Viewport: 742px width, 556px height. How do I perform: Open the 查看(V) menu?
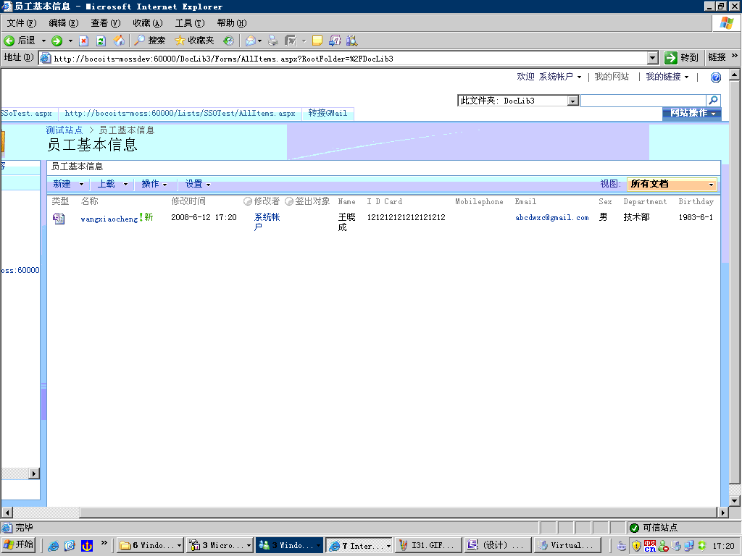click(x=106, y=23)
